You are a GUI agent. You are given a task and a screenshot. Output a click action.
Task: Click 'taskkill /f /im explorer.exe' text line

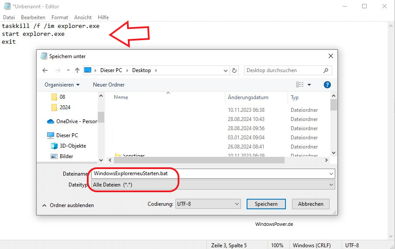(51, 26)
